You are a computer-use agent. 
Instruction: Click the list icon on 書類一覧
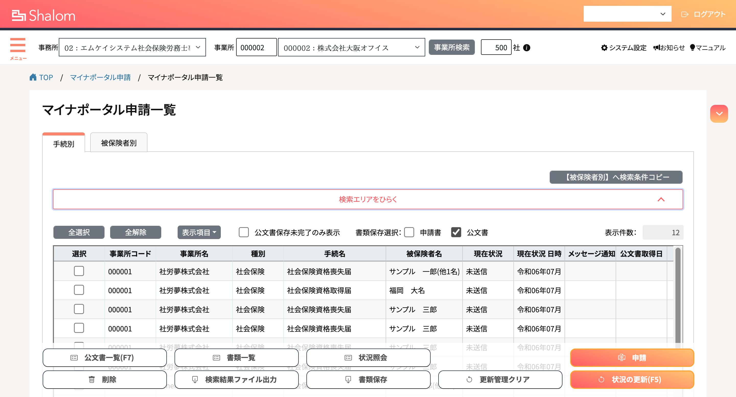pyautogui.click(x=216, y=358)
